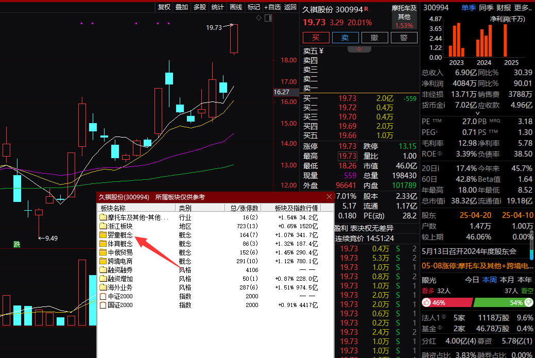Click the 中证2000 index icon
Viewport: 535px width, 358px height.
pyautogui.click(x=103, y=296)
